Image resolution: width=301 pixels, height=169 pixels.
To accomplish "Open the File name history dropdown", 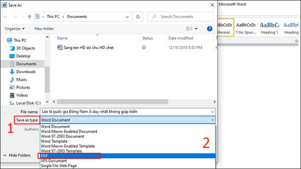I will [213, 112].
